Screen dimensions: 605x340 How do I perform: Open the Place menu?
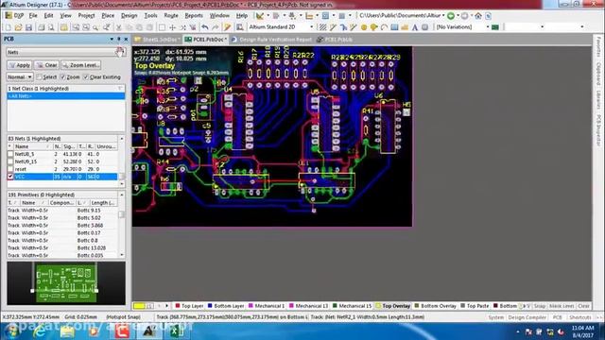(108, 16)
